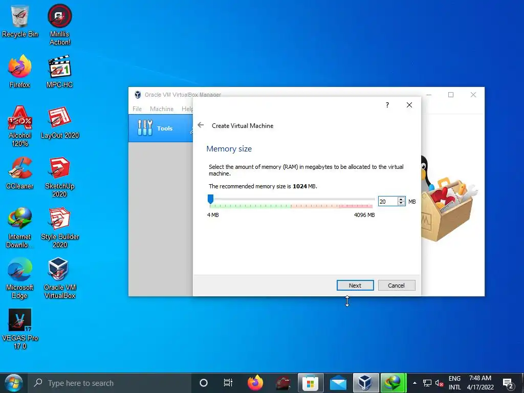This screenshot has width=524, height=393.
Task: Open the File menu in VirtualBox Manager
Action: pos(137,109)
